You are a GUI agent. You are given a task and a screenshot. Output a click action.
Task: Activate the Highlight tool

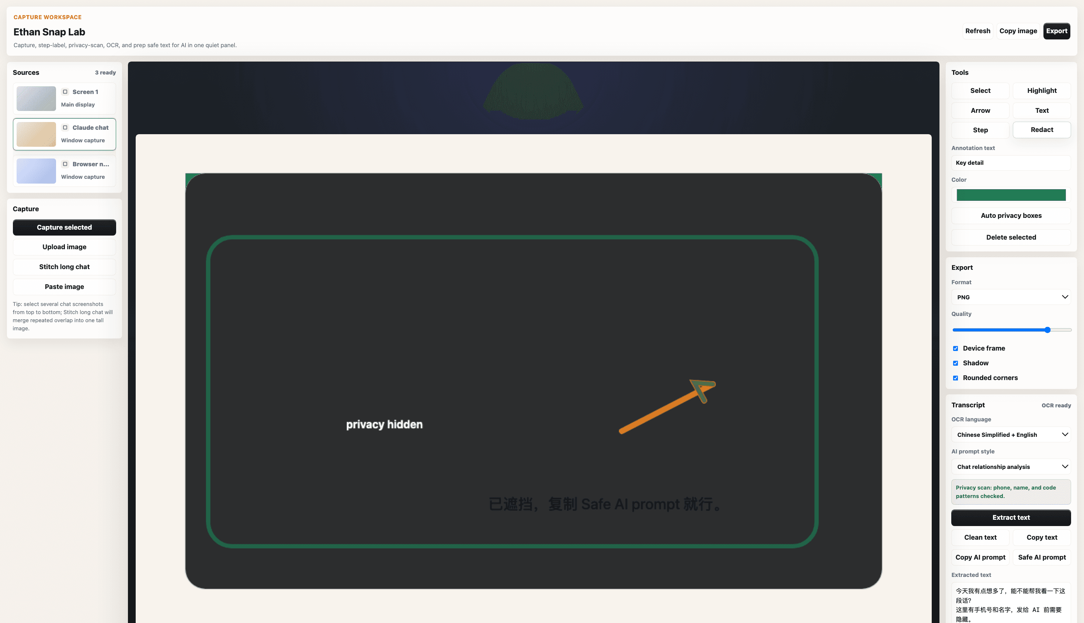click(x=1042, y=90)
